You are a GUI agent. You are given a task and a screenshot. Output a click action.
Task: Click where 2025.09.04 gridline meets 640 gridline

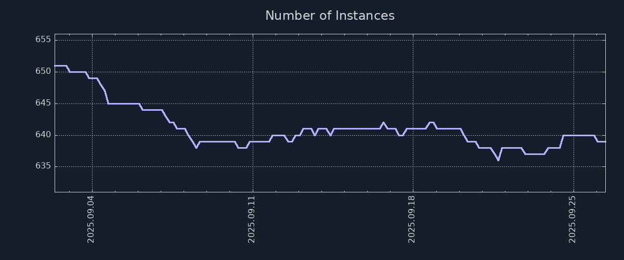(93, 135)
